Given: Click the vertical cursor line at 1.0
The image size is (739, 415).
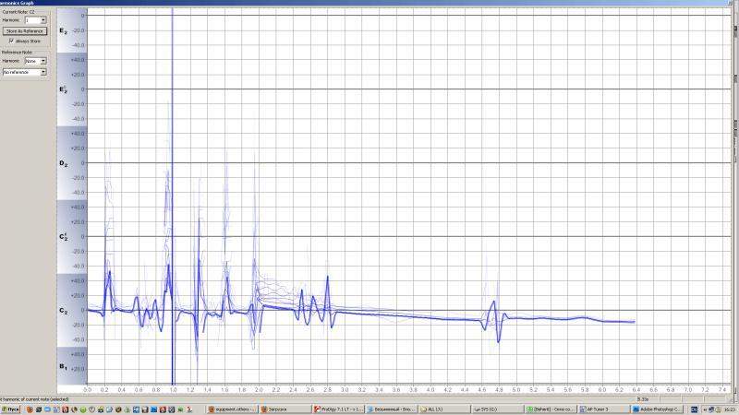Looking at the screenshot, I should pyautogui.click(x=173, y=184).
